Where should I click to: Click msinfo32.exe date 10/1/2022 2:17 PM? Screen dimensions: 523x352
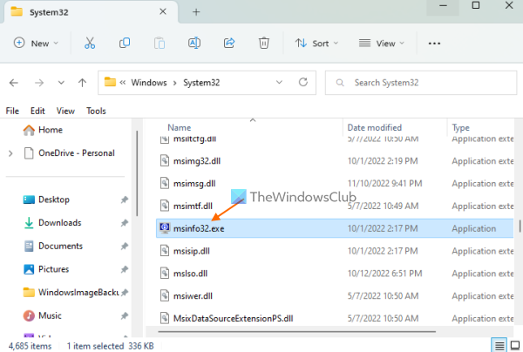pos(383,228)
